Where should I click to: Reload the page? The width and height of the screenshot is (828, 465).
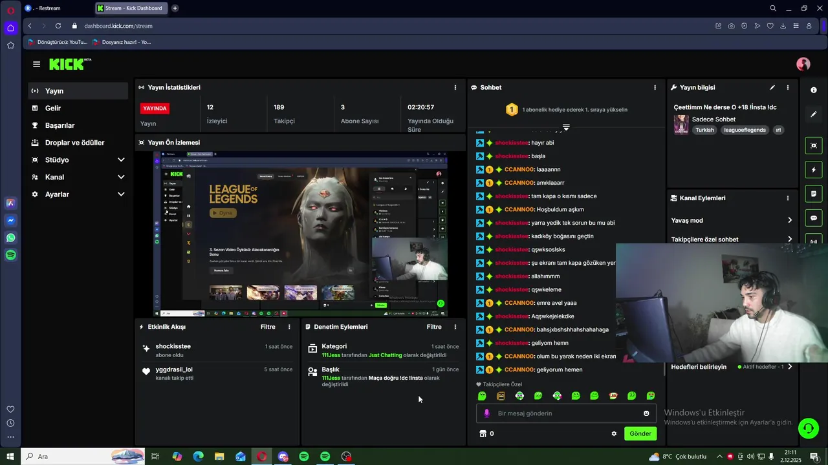click(x=58, y=26)
